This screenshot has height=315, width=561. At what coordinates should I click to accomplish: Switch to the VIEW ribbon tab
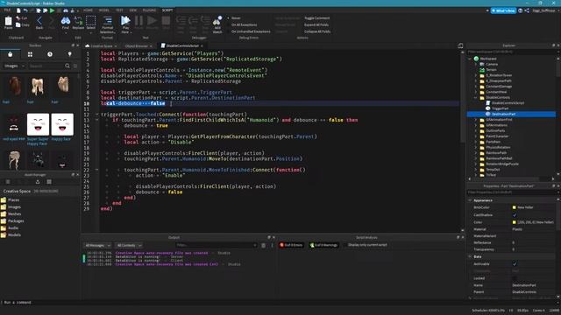pos(133,10)
